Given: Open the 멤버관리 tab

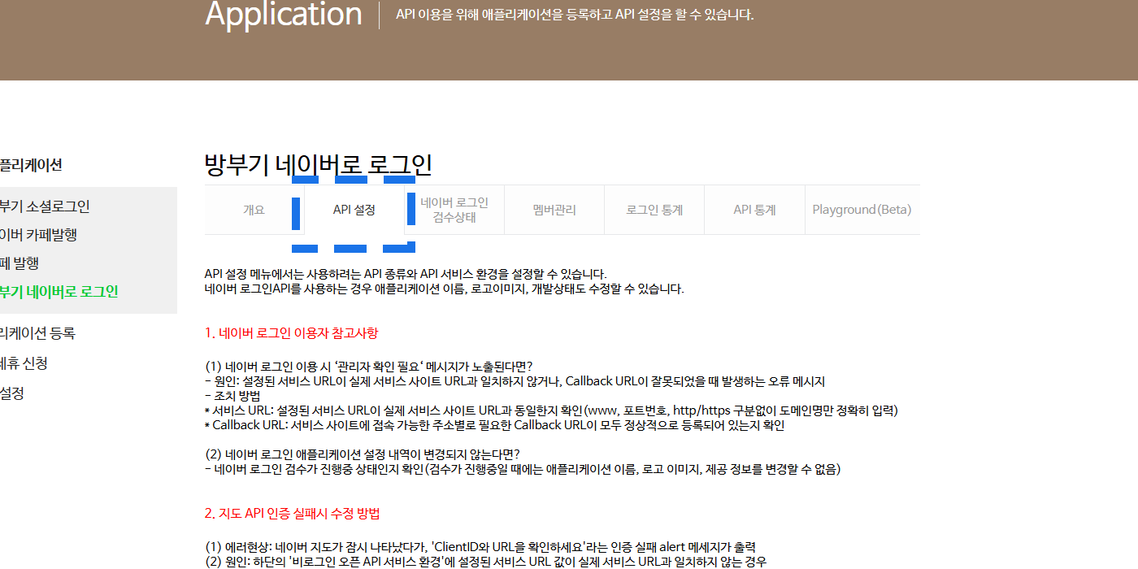Looking at the screenshot, I should pyautogui.click(x=554, y=210).
